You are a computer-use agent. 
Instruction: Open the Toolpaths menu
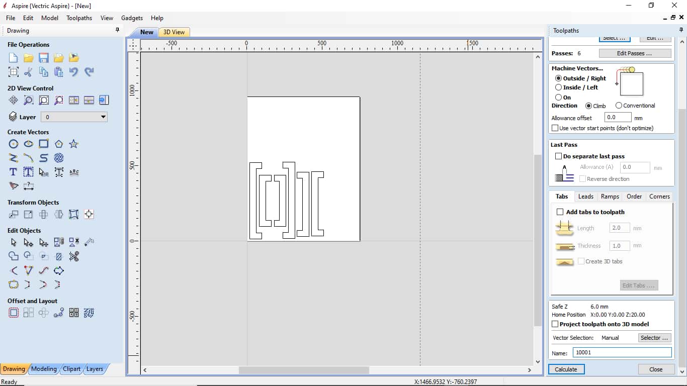pos(79,18)
